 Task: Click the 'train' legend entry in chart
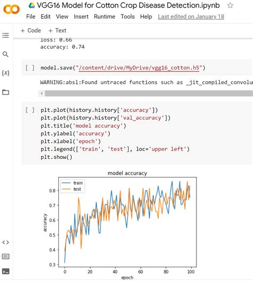pos(73,183)
